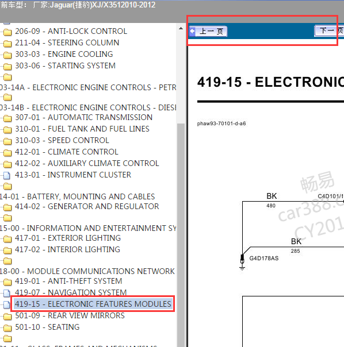Select 415-00 Information and Entertainment System entry
Viewport: 344px width, 347px height.
[88, 228]
